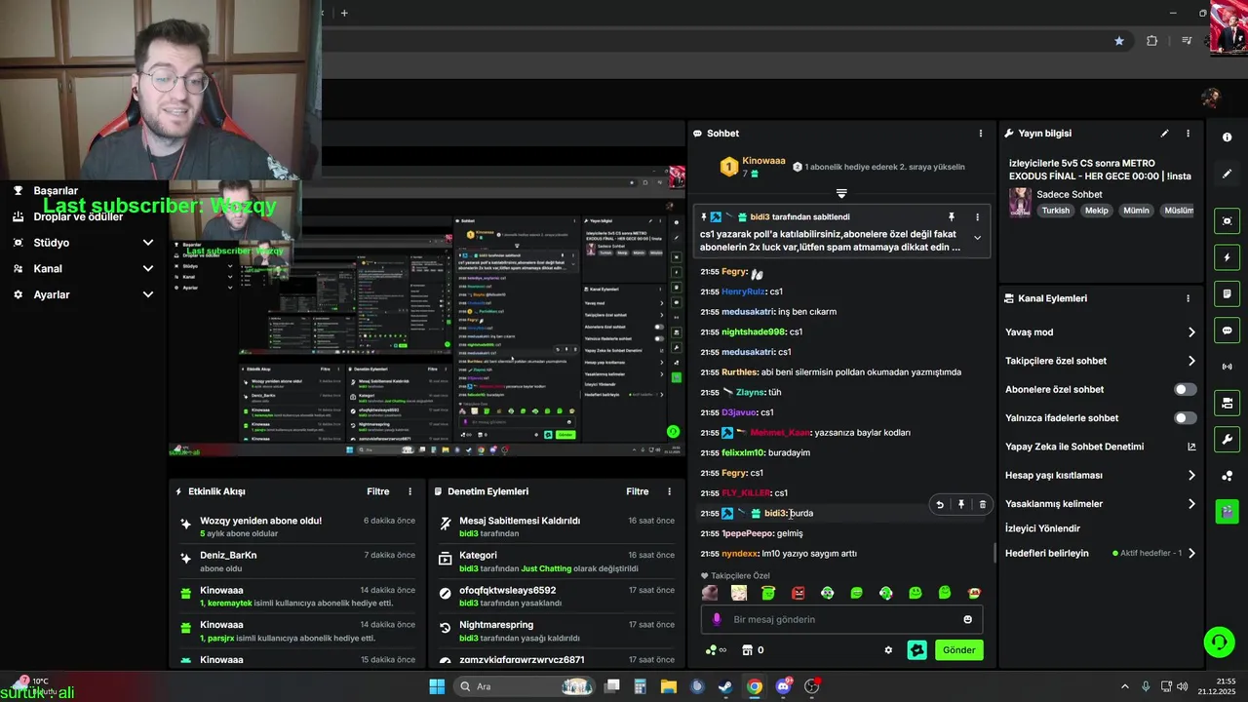Click the teal star button beside Gönder
Screen dimensions: 1248x702
tap(917, 650)
